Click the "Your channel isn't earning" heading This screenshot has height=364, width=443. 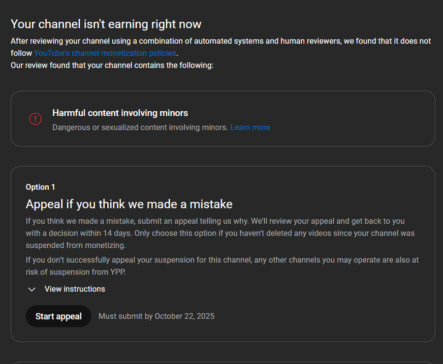(x=106, y=24)
